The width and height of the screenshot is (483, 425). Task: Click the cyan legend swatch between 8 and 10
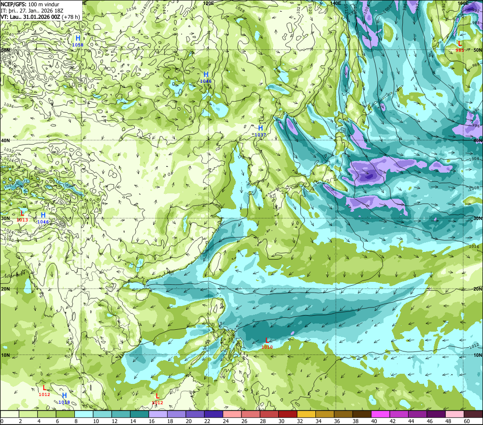click(84, 414)
